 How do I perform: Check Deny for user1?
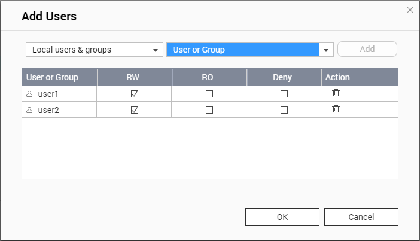click(x=284, y=94)
